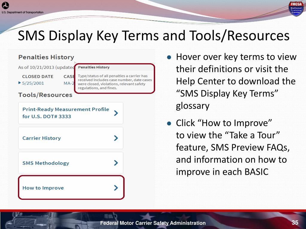This screenshot has width=306, height=229.
Task: Click the CLOSED DATE column header
Action: (38, 77)
